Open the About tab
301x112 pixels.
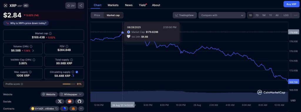[x=156, y=5]
